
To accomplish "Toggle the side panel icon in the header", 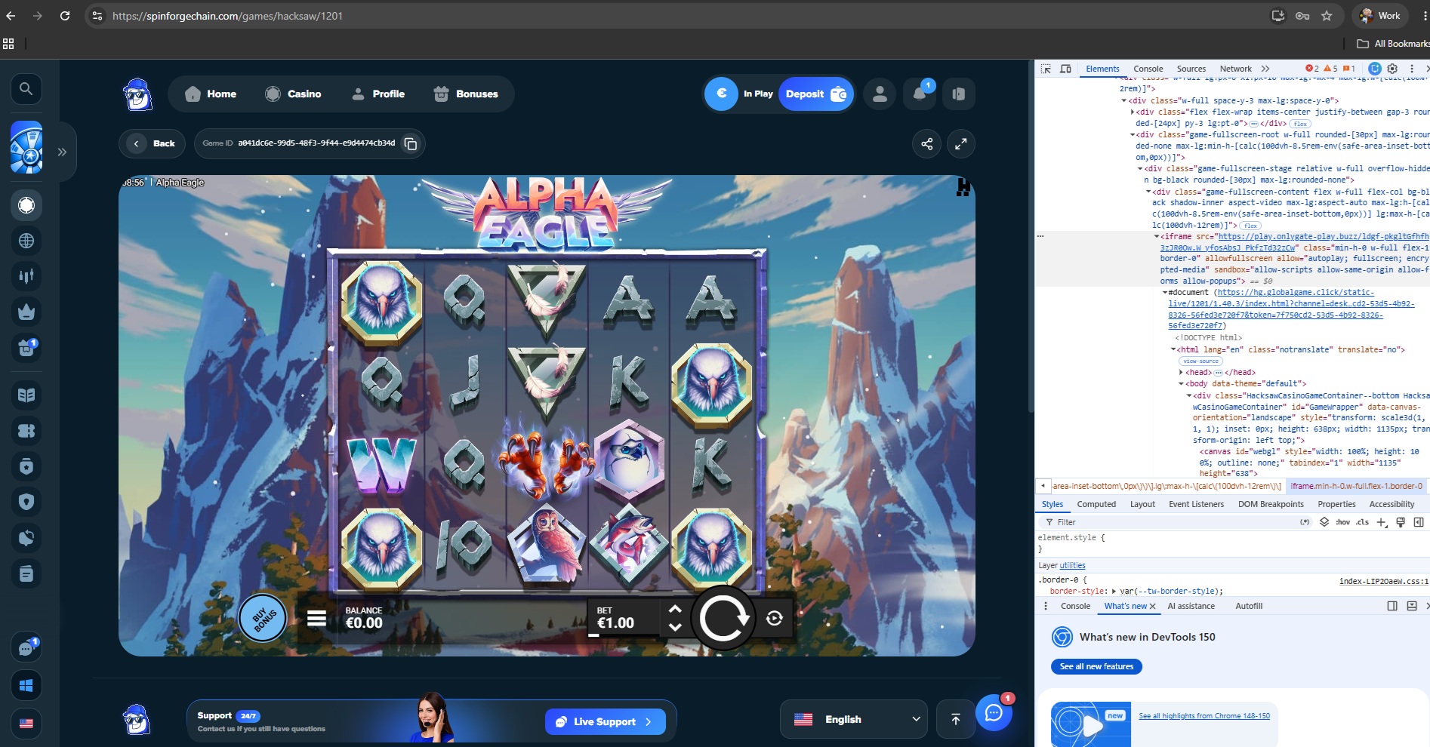I will (959, 94).
